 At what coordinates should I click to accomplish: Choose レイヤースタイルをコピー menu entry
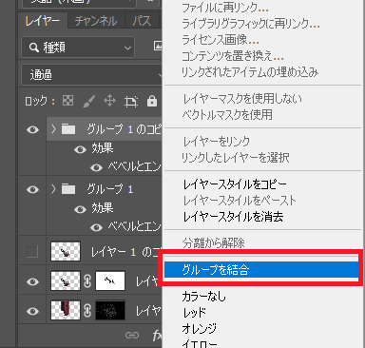pos(235,184)
